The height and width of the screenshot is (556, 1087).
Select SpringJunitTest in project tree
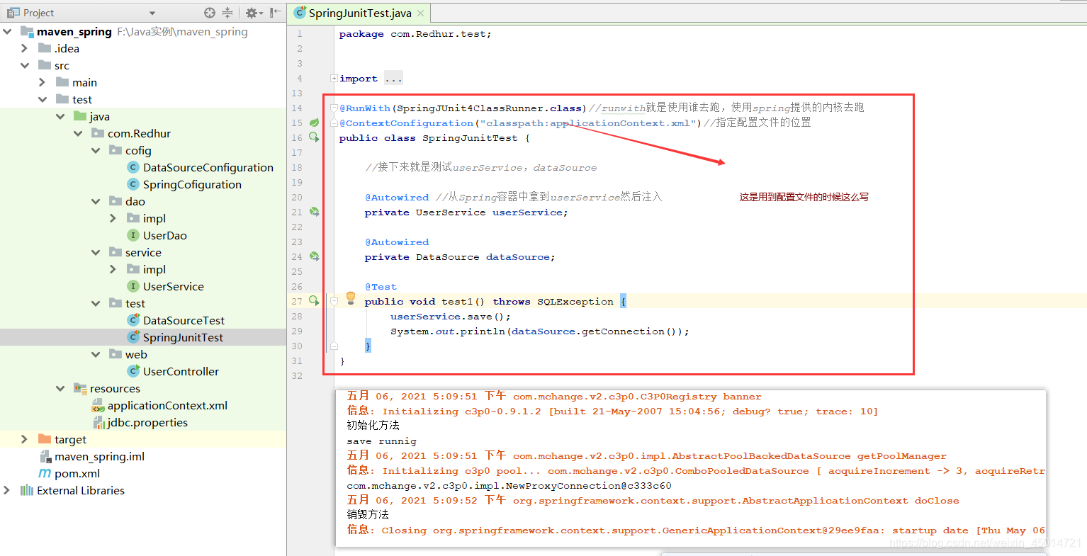183,337
